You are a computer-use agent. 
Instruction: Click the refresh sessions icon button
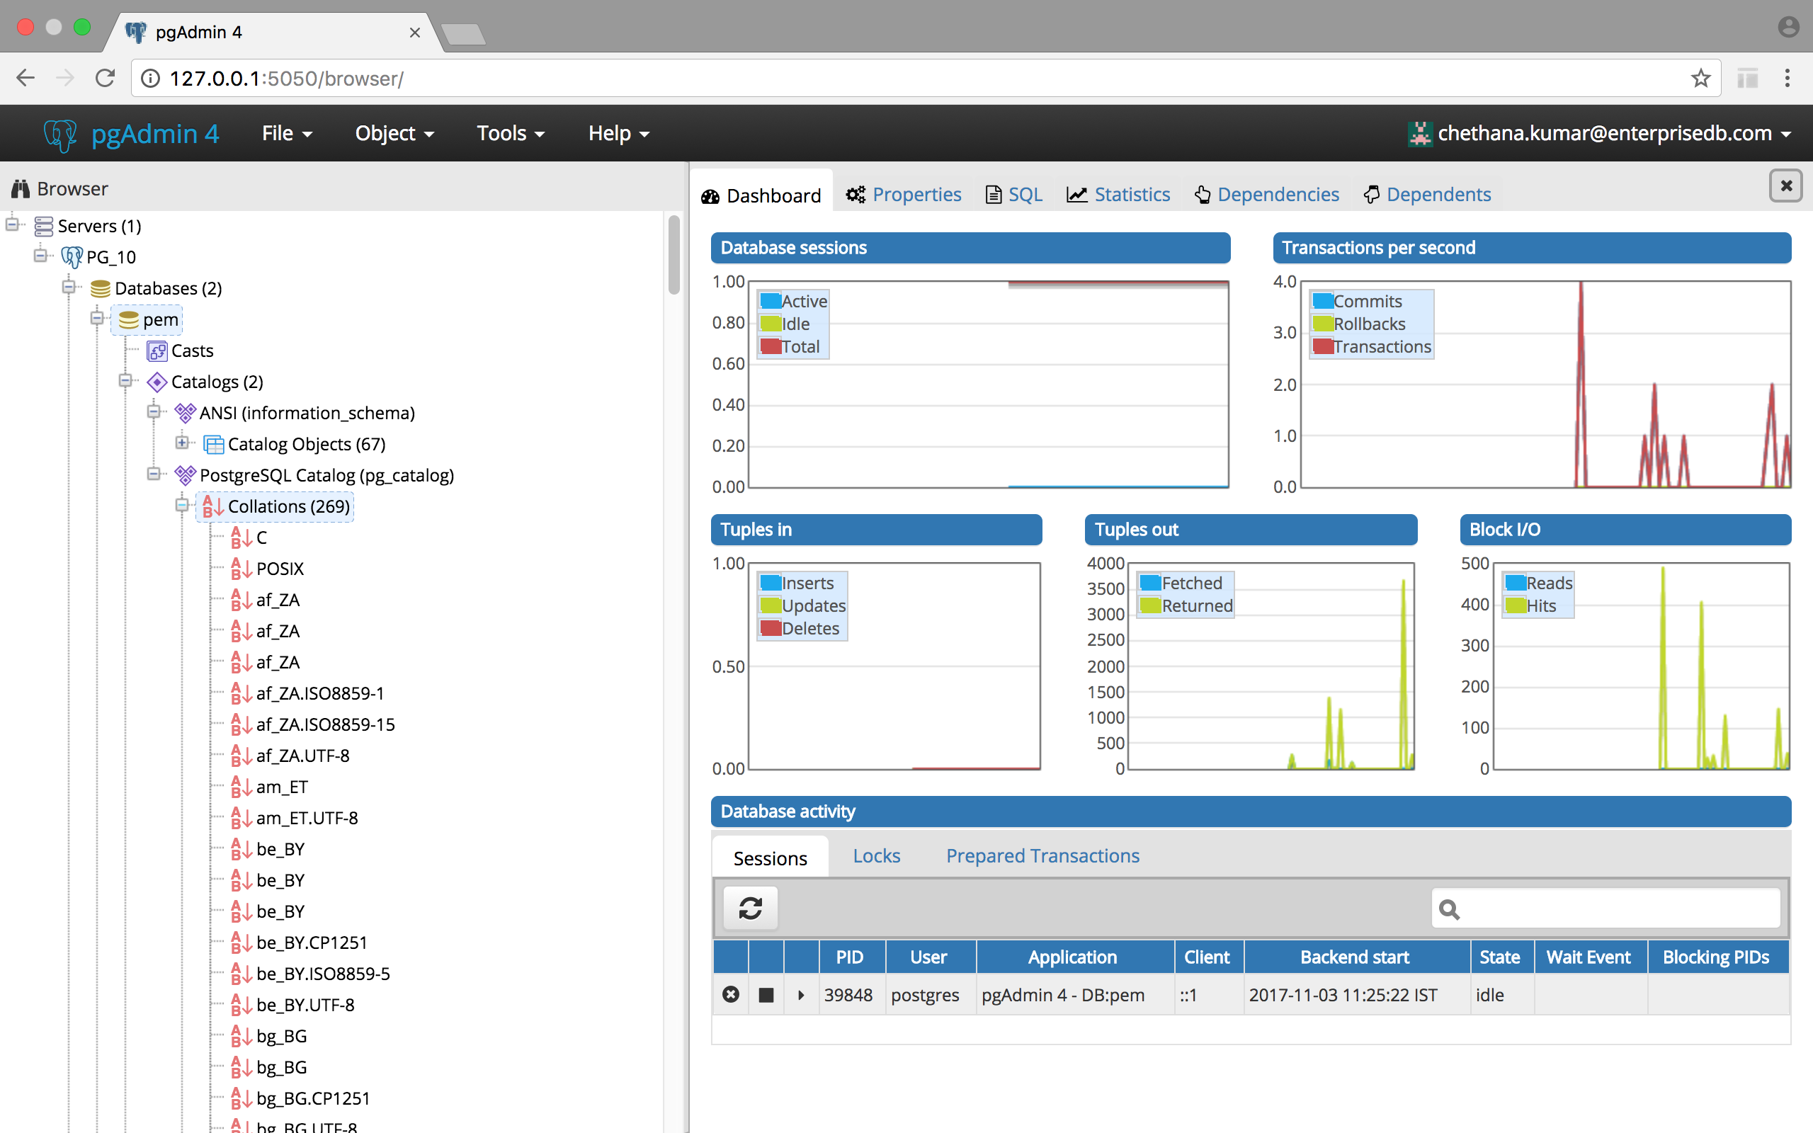coord(750,909)
